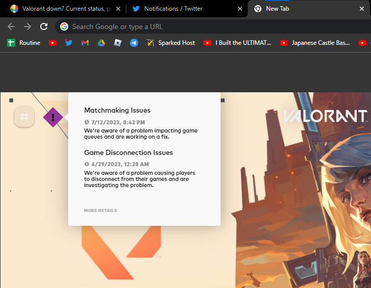Click the Matchmaking Issues heading
Image resolution: width=371 pixels, height=288 pixels.
click(117, 110)
